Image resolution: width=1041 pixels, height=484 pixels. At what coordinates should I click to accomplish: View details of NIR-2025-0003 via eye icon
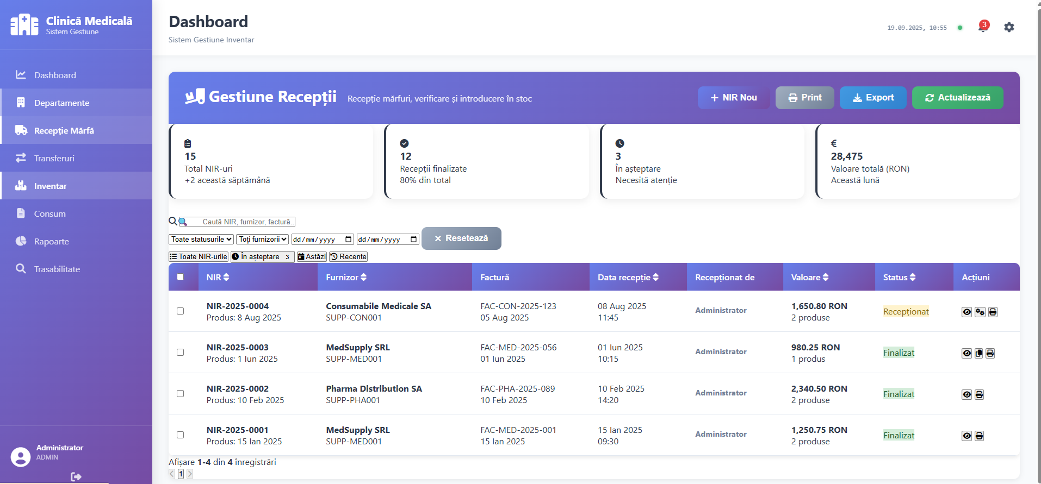966,353
